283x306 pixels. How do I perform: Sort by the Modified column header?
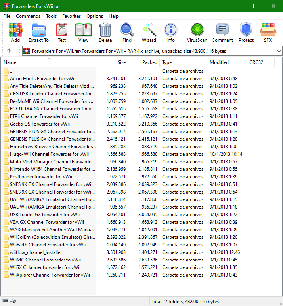click(x=227, y=62)
